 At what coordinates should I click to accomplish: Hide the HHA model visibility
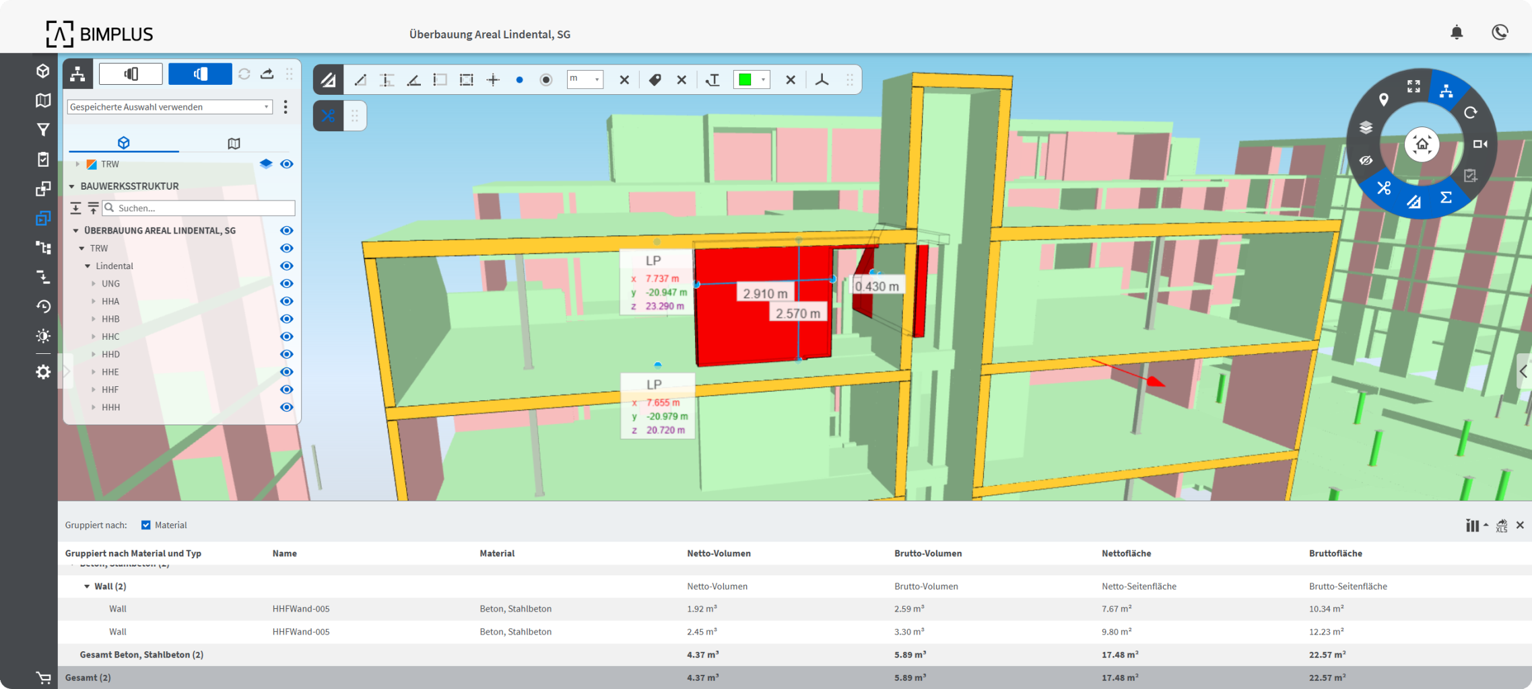tap(286, 301)
